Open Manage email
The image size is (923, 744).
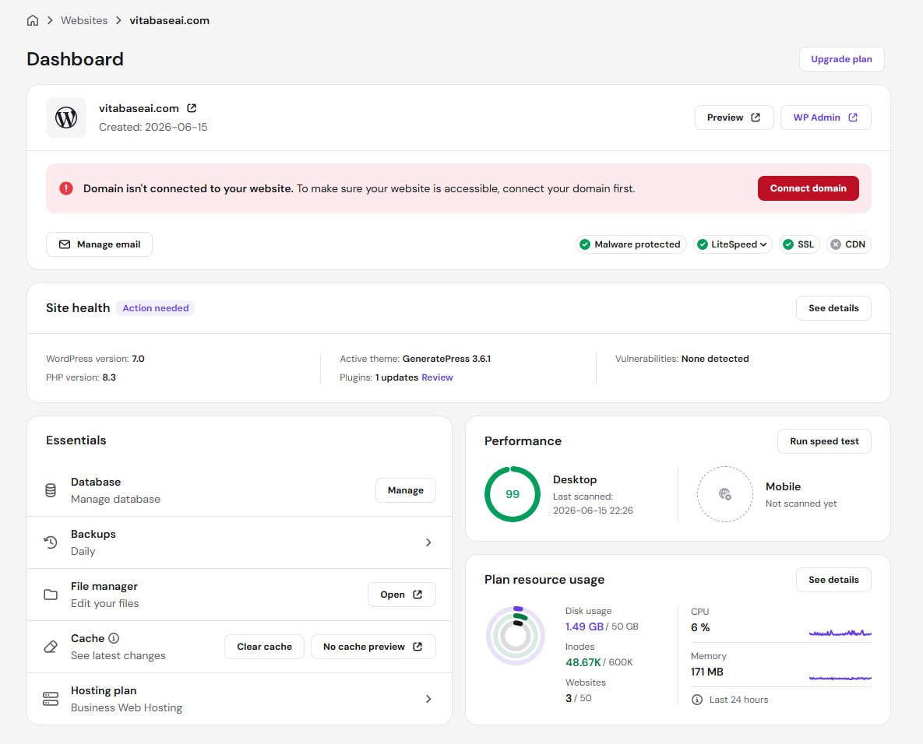pos(100,244)
